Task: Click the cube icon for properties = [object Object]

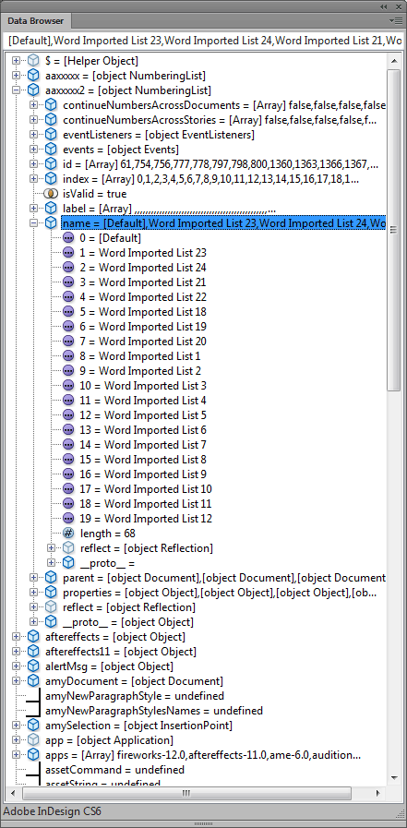Action: click(x=51, y=593)
